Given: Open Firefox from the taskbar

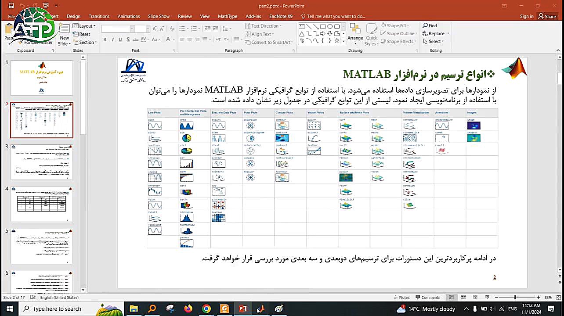Looking at the screenshot, I should click(188, 309).
